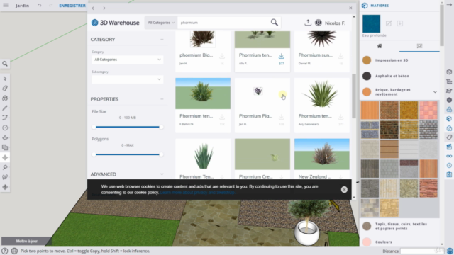Go back in 3D Warehouse dialog
This screenshot has width=454, height=255.
tap(93, 8)
